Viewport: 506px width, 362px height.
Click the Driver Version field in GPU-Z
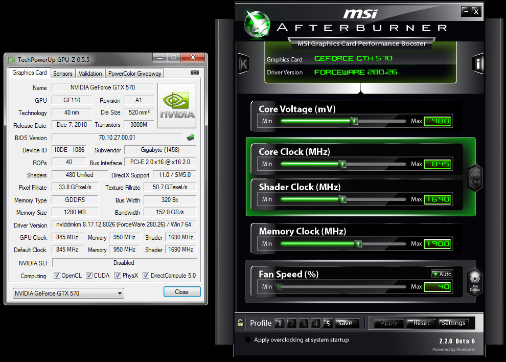tap(124, 224)
